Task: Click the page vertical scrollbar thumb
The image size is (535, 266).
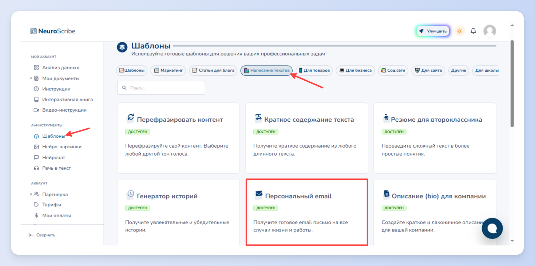Action: click(x=512, y=84)
